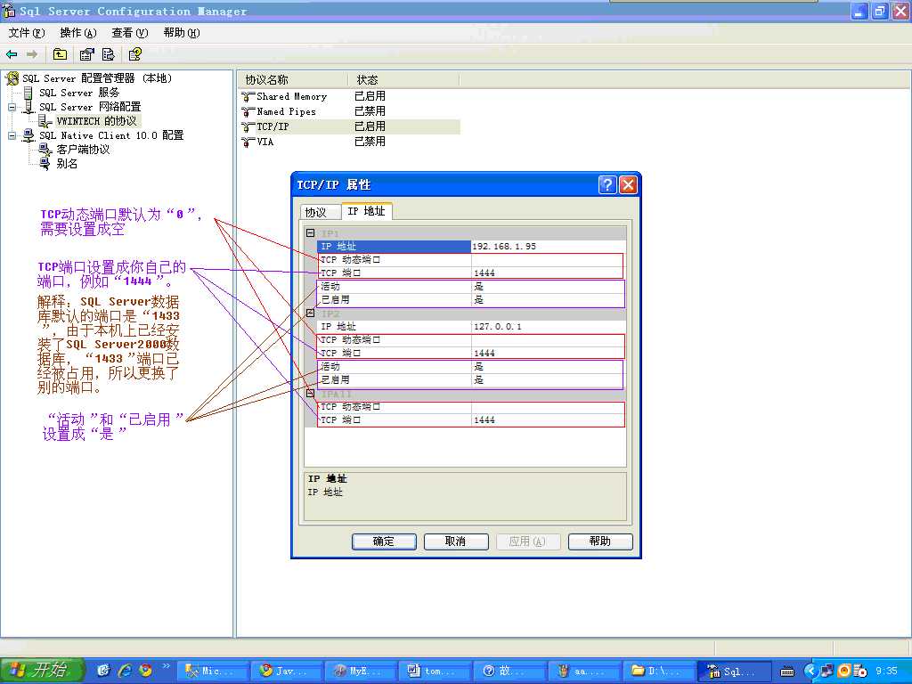912x684 pixels.
Task: Confirm with the 确定 button
Action: click(384, 541)
